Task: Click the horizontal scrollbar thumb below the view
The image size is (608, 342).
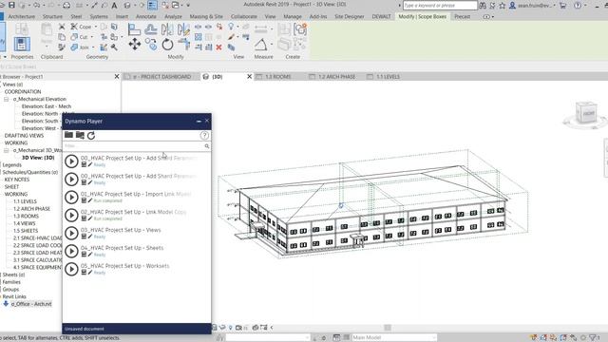Action: (388, 328)
